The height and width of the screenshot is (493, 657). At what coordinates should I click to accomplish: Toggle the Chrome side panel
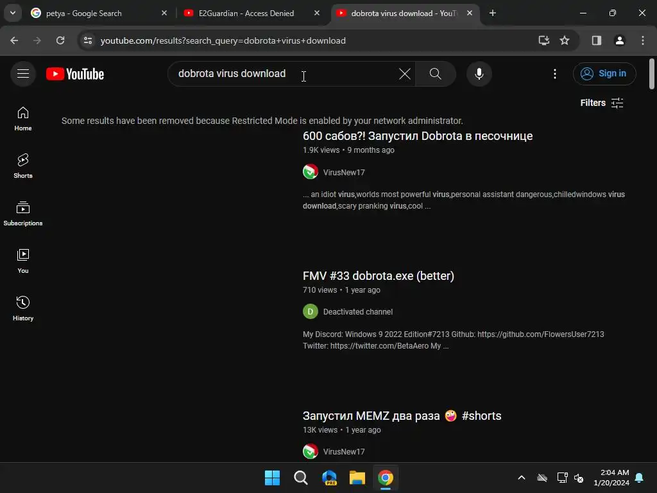tap(597, 40)
